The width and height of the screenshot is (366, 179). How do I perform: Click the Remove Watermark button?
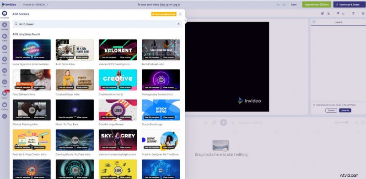(164, 14)
